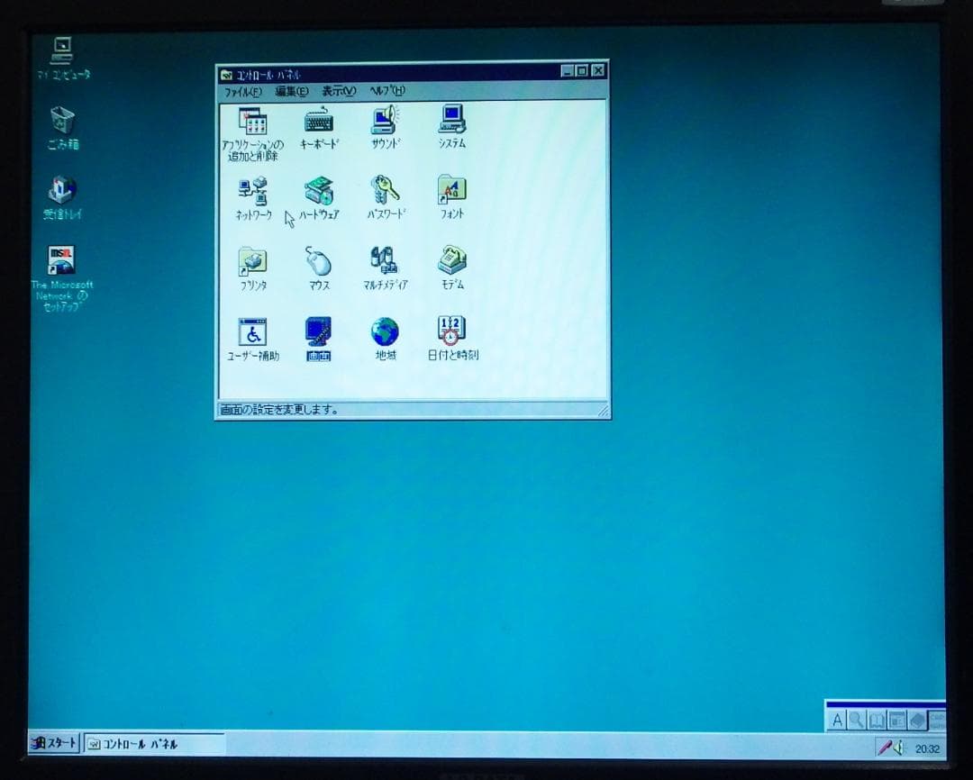Click the volume speaker icon in system tray
973x780 pixels.
901,747
